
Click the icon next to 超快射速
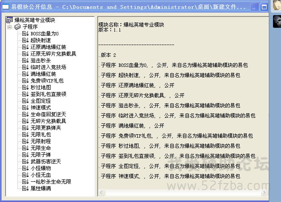[25, 40]
